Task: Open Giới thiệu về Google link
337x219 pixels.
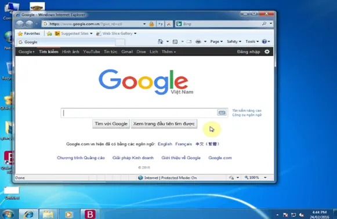Action: [x=181, y=158]
